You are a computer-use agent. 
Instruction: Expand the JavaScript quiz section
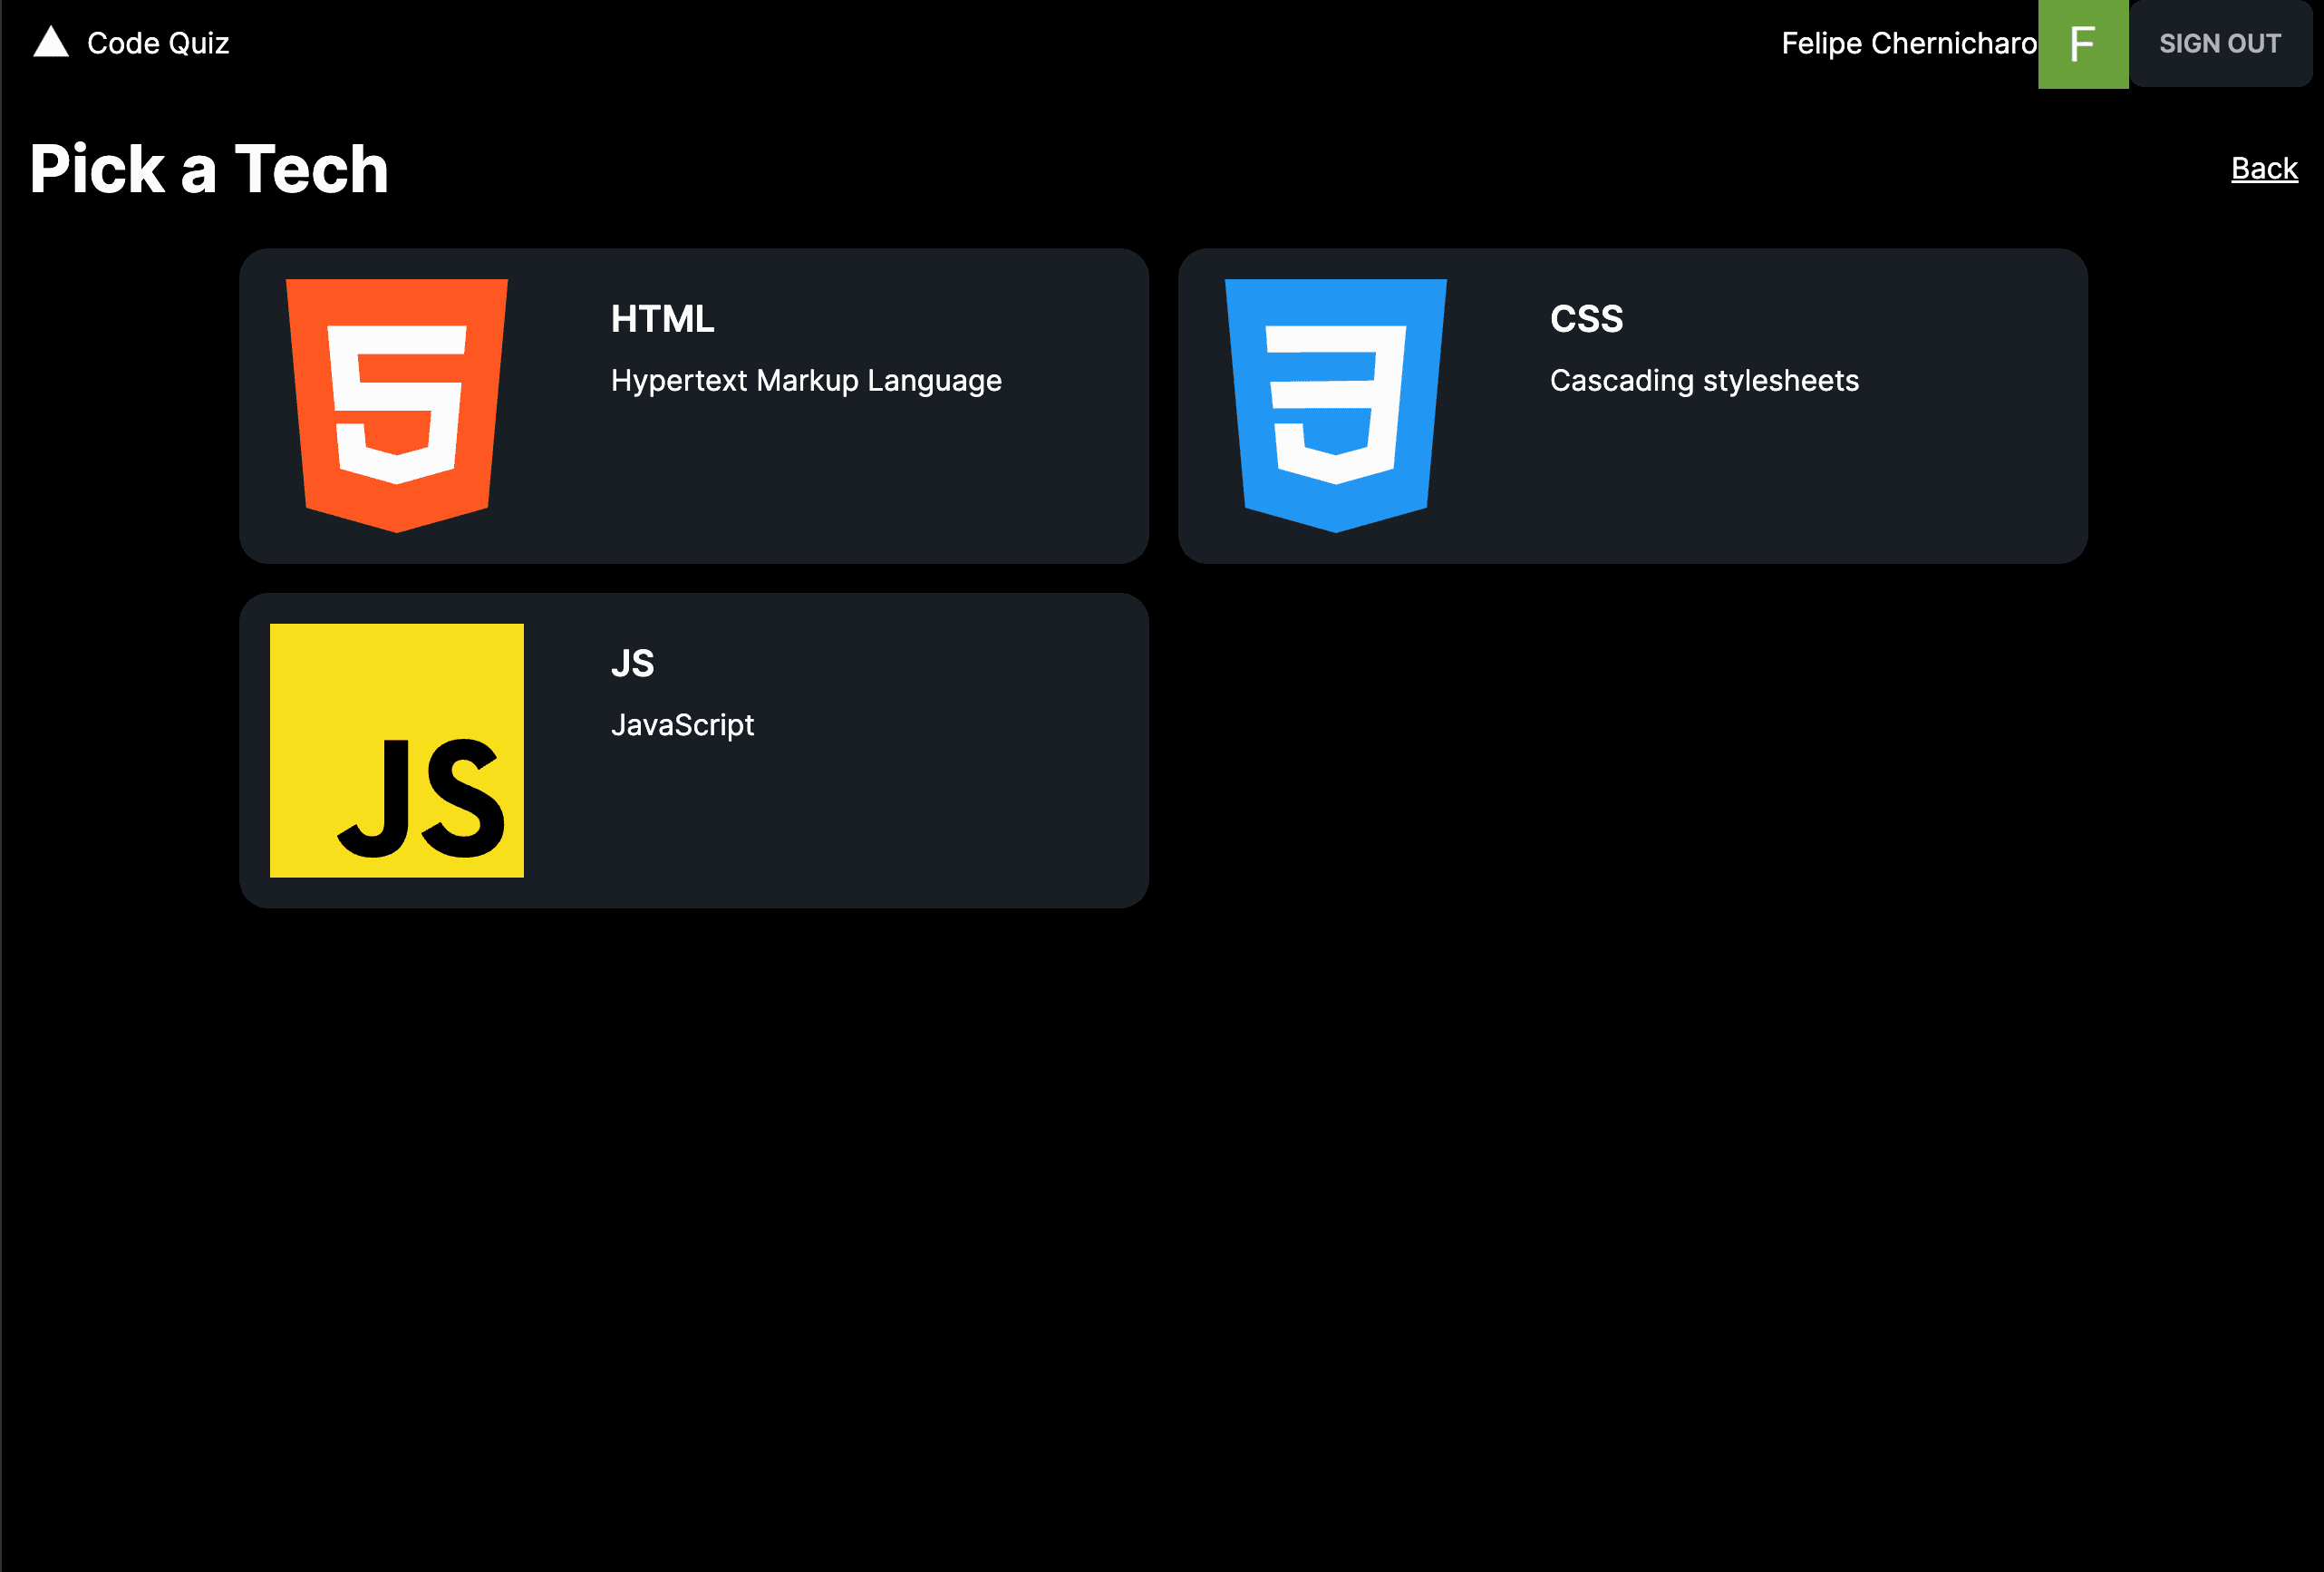click(694, 749)
